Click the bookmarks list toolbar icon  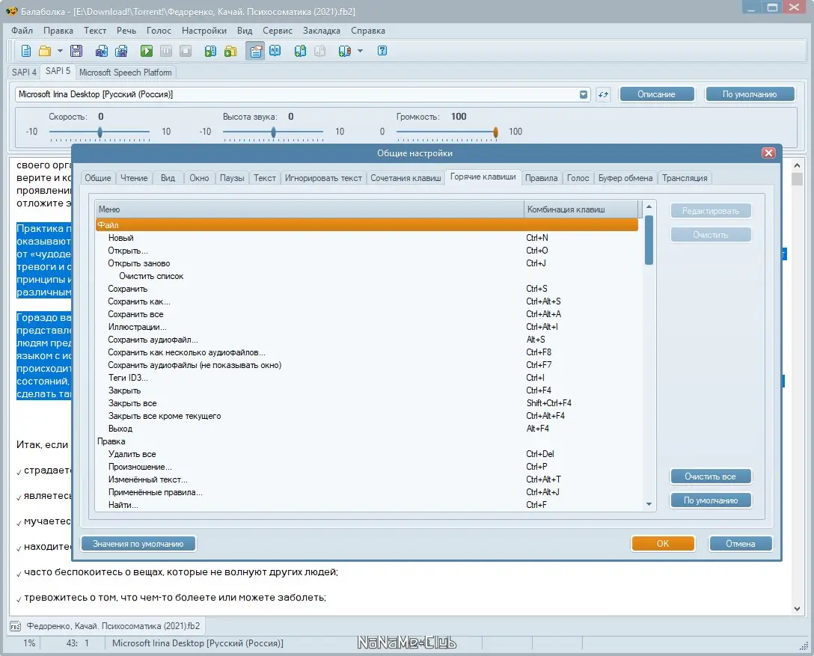344,51
